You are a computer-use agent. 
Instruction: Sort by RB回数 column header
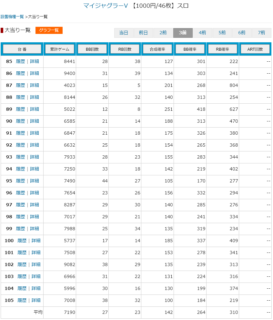coord(125,49)
